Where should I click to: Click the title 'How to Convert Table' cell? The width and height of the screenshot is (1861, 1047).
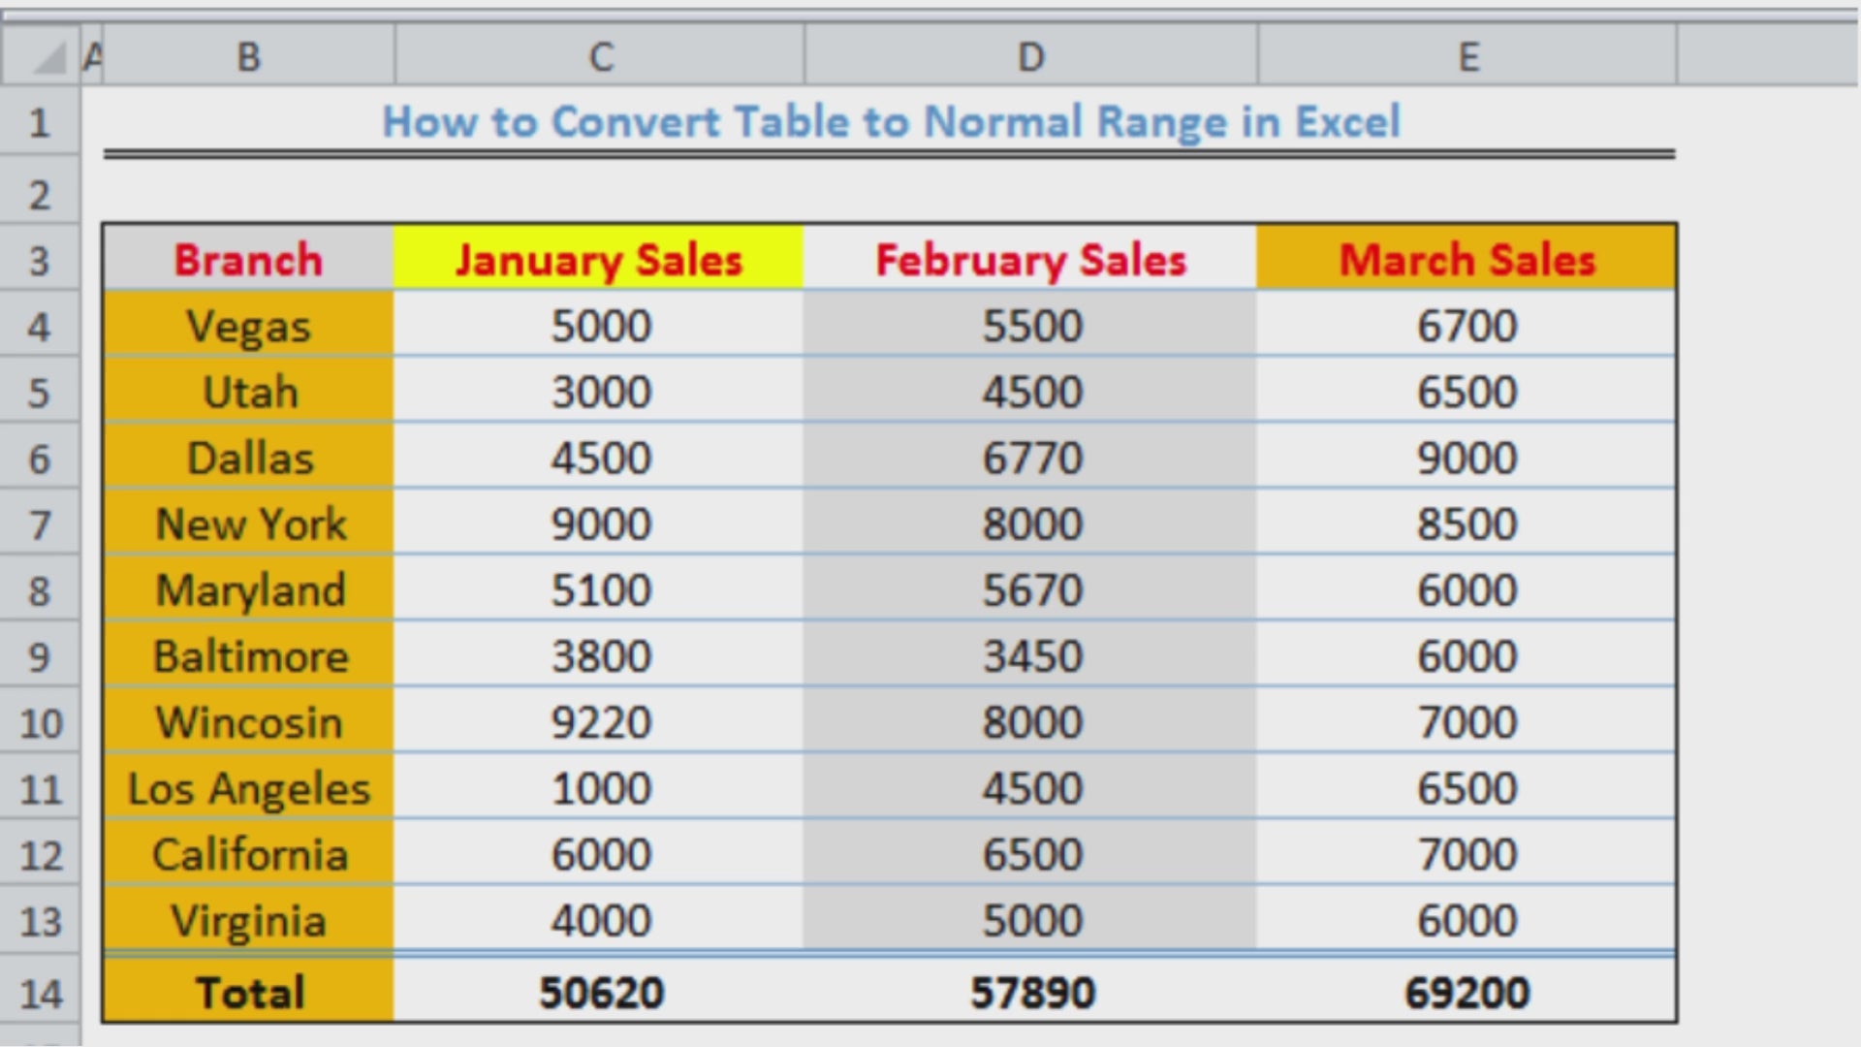point(890,122)
